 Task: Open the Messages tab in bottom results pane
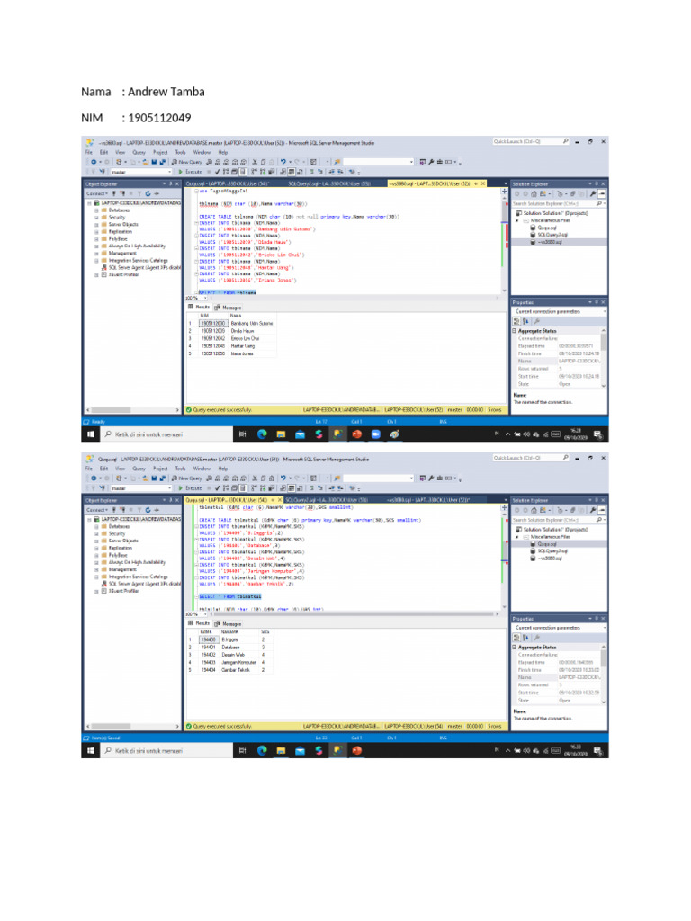coord(228,624)
